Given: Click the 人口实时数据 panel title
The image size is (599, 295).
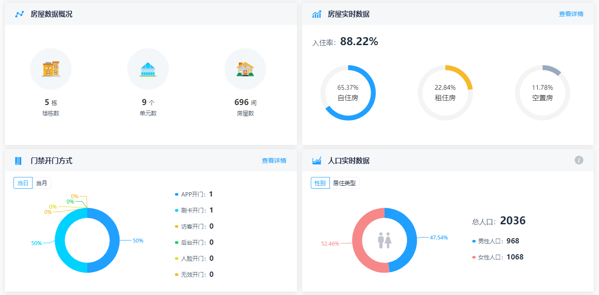Looking at the screenshot, I should pyautogui.click(x=349, y=161).
